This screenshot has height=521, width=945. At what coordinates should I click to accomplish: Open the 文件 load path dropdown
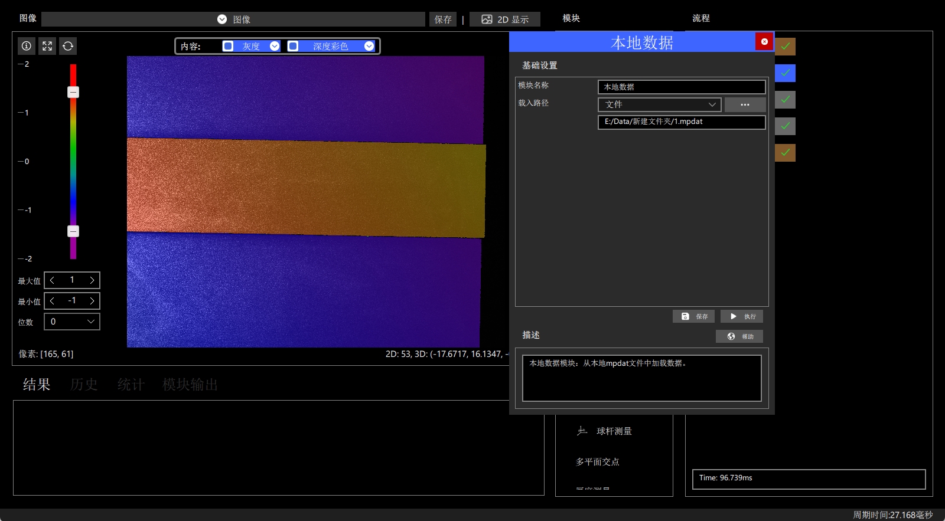pos(659,104)
